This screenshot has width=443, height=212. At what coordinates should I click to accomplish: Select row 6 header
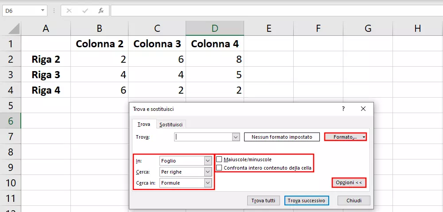(x=11, y=121)
